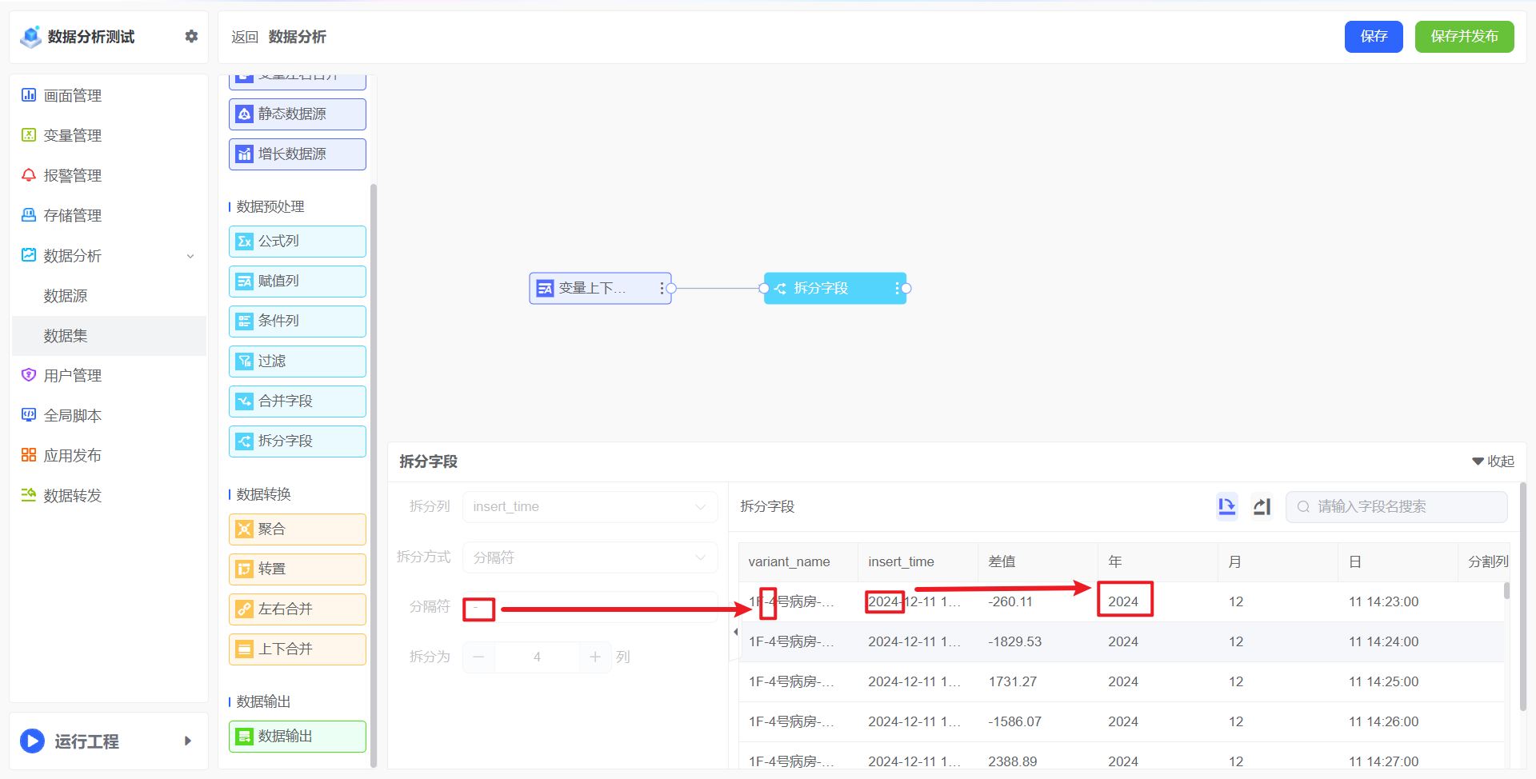This screenshot has height=779, width=1536.
Task: Select the 静态数据源 data source node
Action: 297,114
